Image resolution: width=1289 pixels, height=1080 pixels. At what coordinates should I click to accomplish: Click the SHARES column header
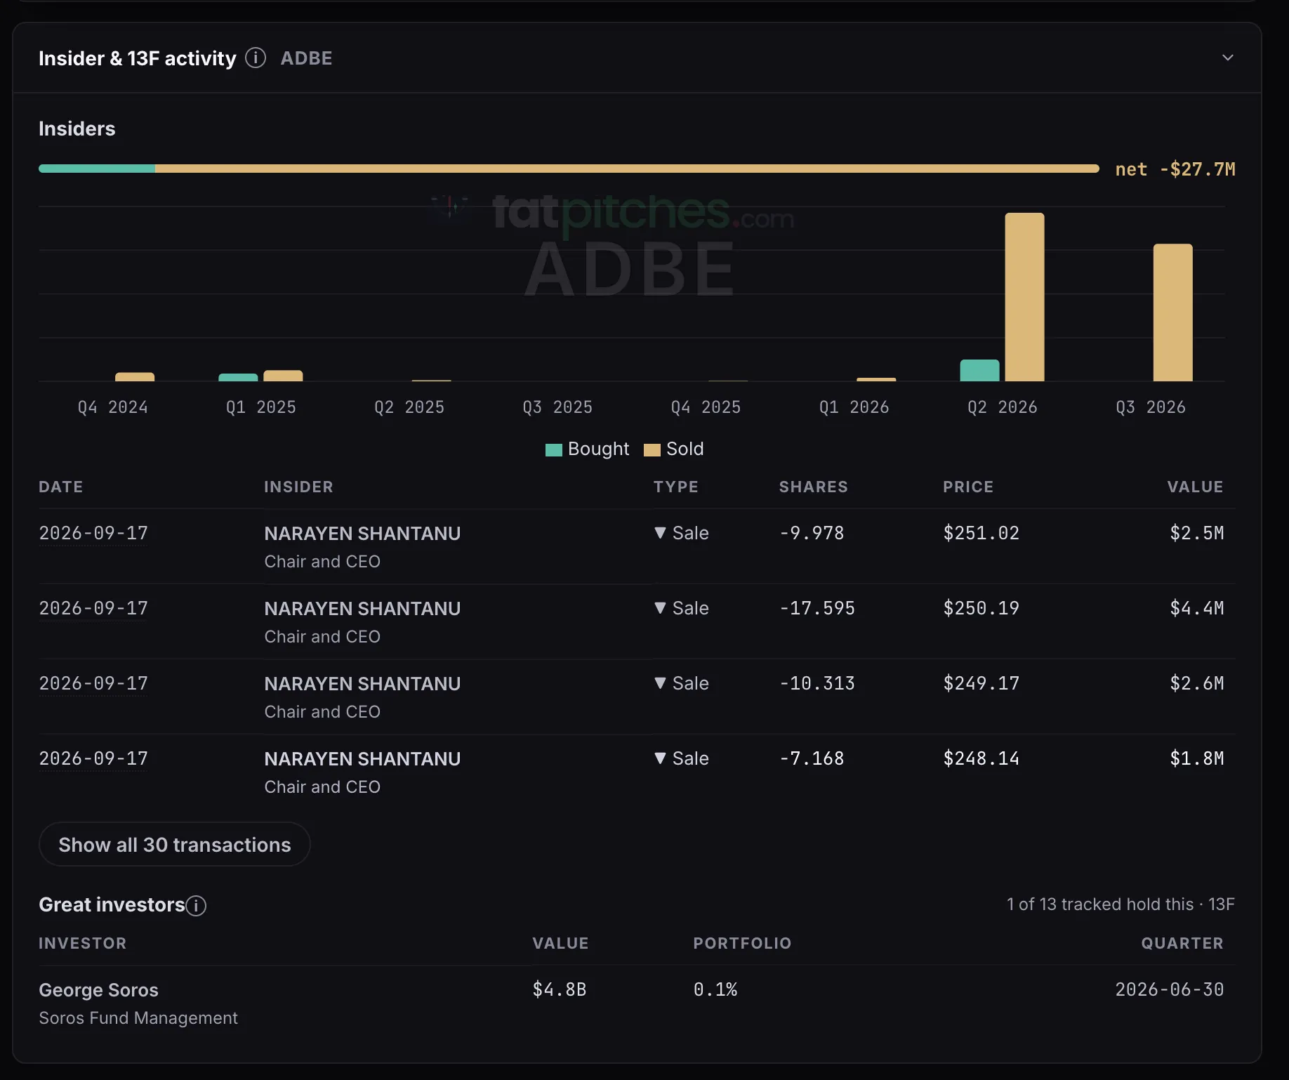click(813, 487)
